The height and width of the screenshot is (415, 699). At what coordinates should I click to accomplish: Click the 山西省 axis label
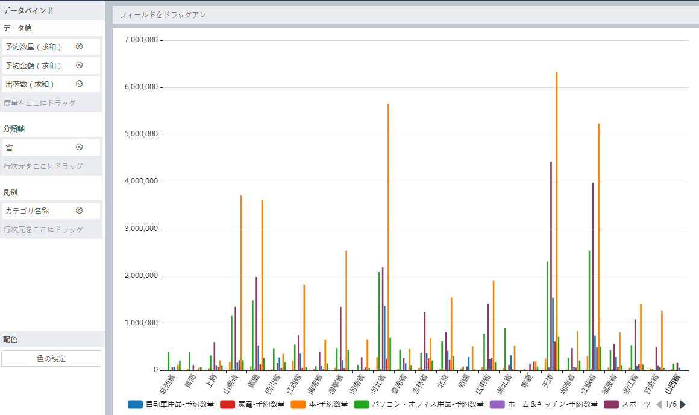(x=673, y=384)
